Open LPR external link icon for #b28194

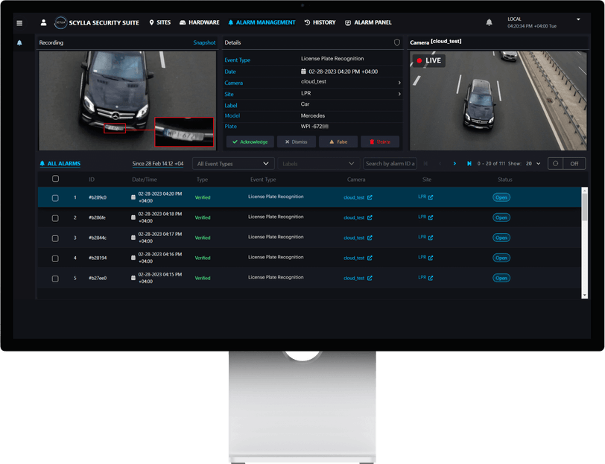[431, 258]
